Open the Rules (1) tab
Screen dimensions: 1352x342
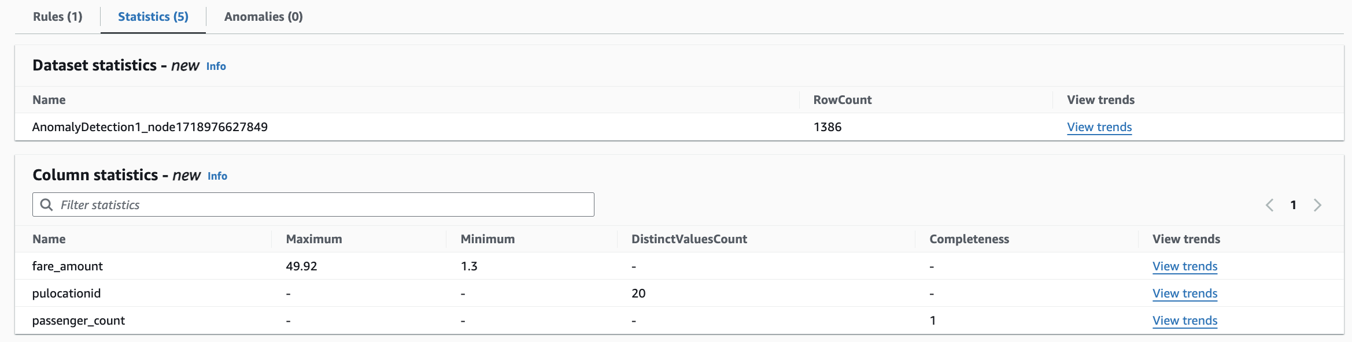point(58,17)
